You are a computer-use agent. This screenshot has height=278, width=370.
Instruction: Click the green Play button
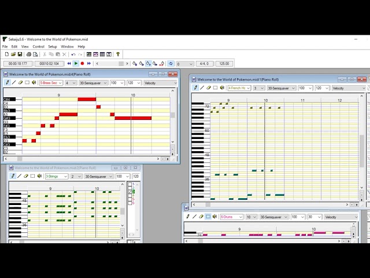click(76, 63)
